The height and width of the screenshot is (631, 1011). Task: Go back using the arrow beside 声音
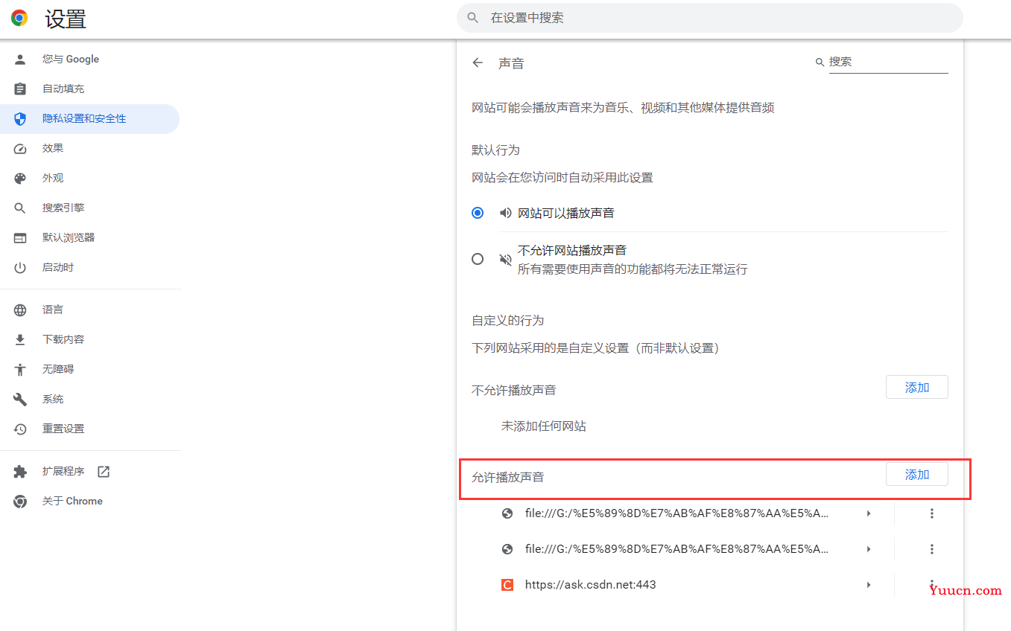tap(478, 63)
